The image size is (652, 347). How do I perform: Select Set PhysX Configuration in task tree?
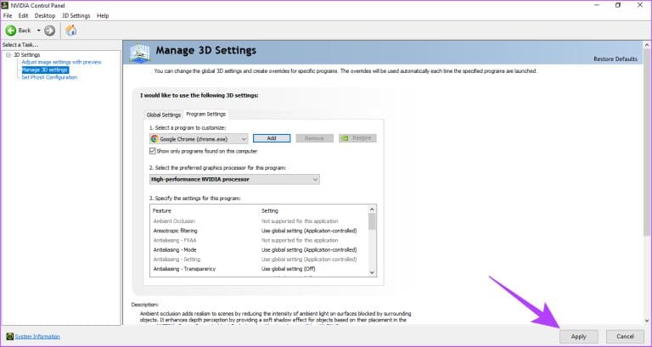coord(49,77)
